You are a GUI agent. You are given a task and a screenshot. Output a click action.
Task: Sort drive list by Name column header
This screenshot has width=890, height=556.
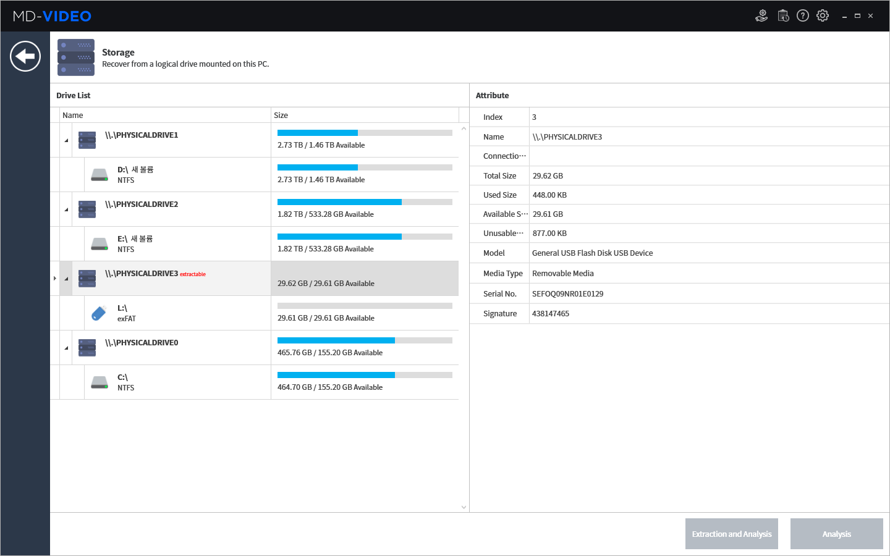(x=165, y=115)
